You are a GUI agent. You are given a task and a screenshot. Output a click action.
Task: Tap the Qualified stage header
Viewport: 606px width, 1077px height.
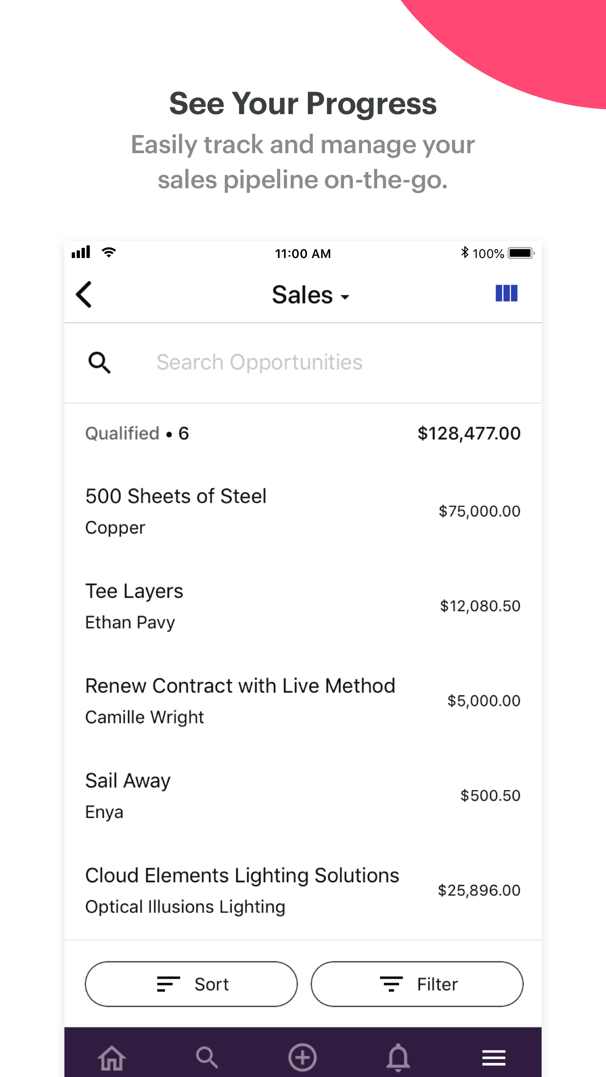point(137,433)
